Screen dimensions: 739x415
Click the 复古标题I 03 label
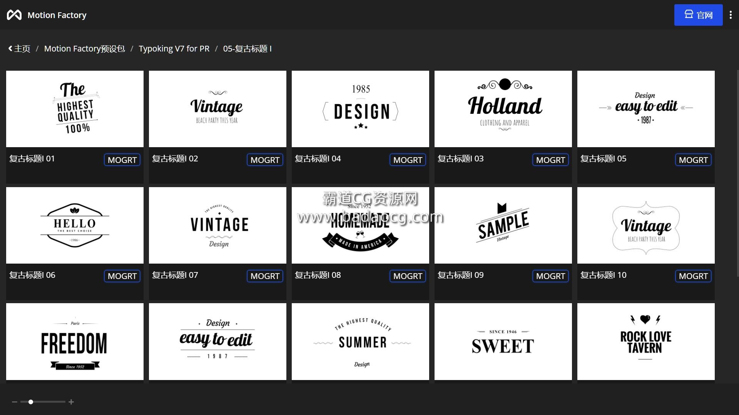460,159
